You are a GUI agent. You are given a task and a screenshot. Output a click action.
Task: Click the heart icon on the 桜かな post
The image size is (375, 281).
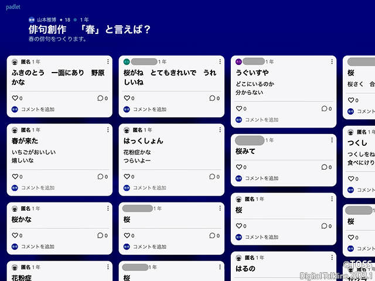[15, 235]
